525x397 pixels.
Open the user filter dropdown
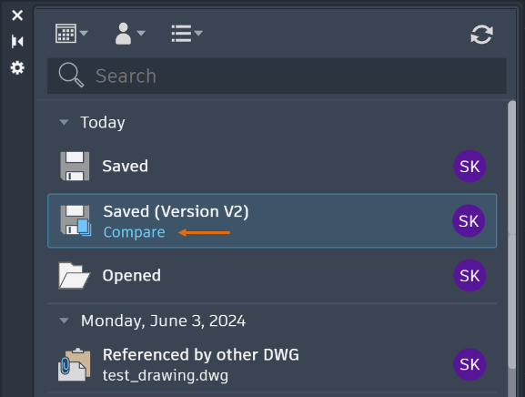tap(130, 33)
